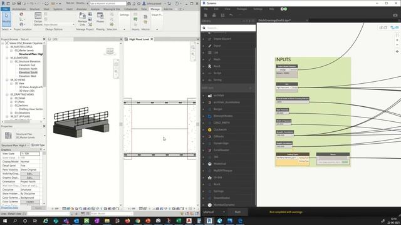
Task: Switch to High Flood Level view tab
Action: (x=139, y=39)
